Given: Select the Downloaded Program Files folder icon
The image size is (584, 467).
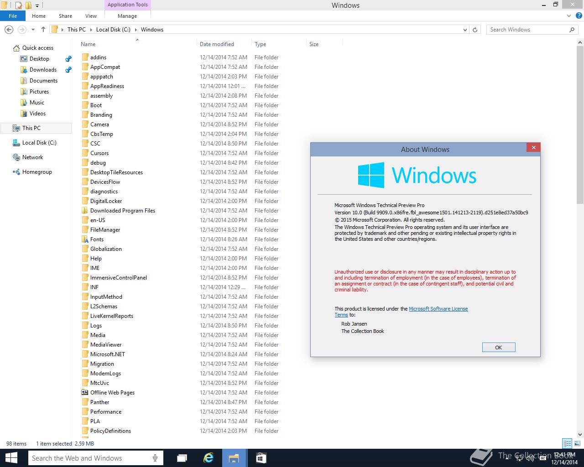Looking at the screenshot, I should click(85, 211).
